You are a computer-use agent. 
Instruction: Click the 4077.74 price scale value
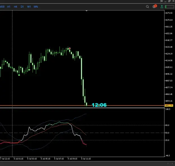point(169,87)
